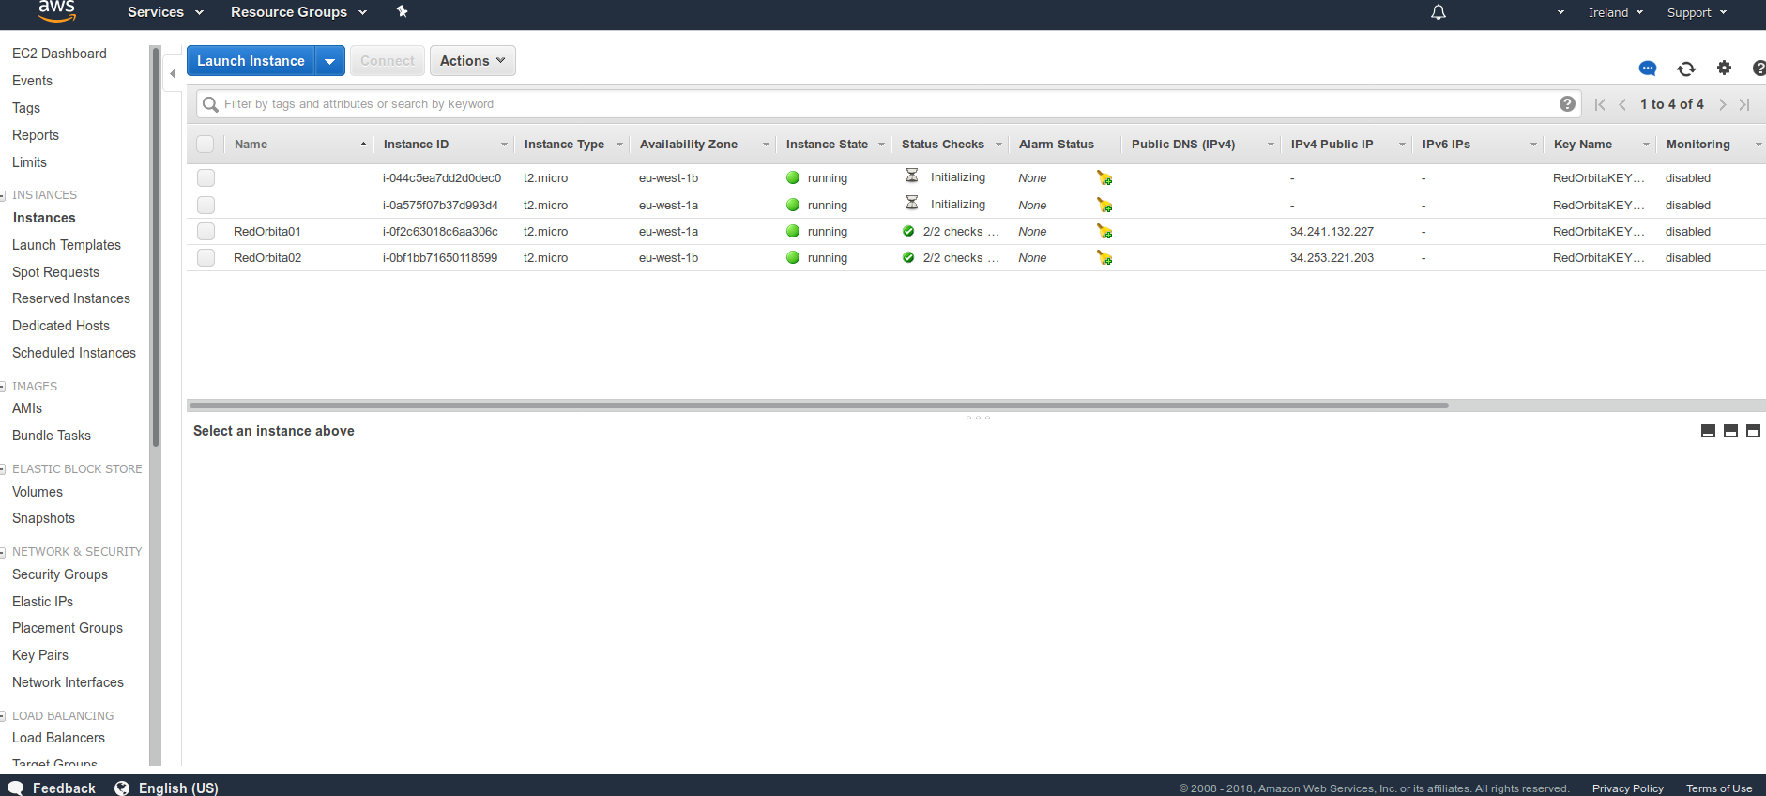Click the search filter help icon
The width and height of the screenshot is (1766, 796).
(x=1567, y=104)
